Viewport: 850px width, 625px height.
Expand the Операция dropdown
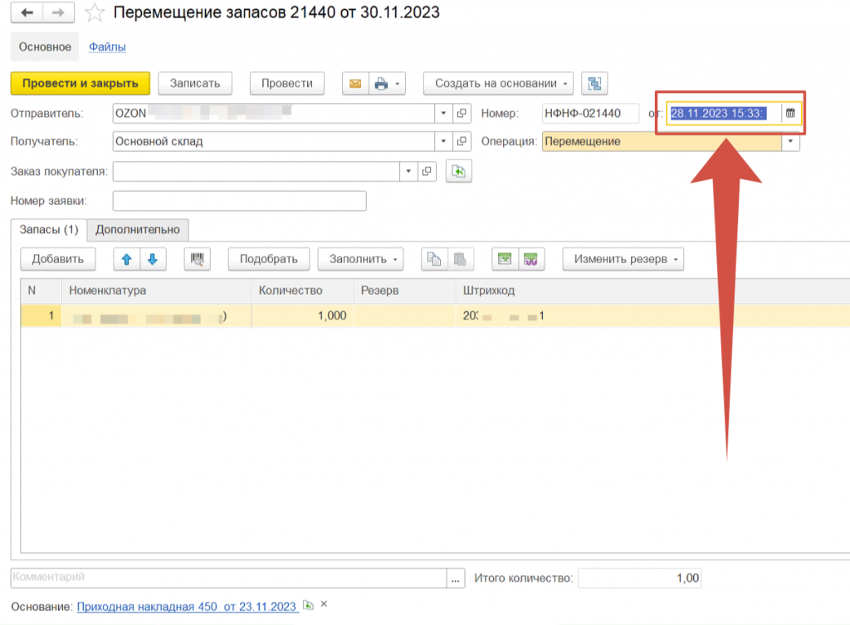pos(790,142)
